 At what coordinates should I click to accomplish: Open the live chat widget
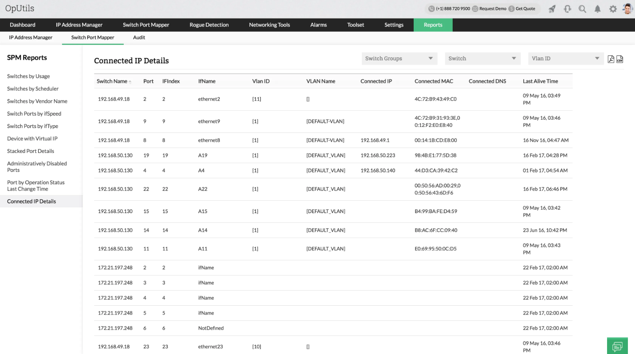[617, 346]
